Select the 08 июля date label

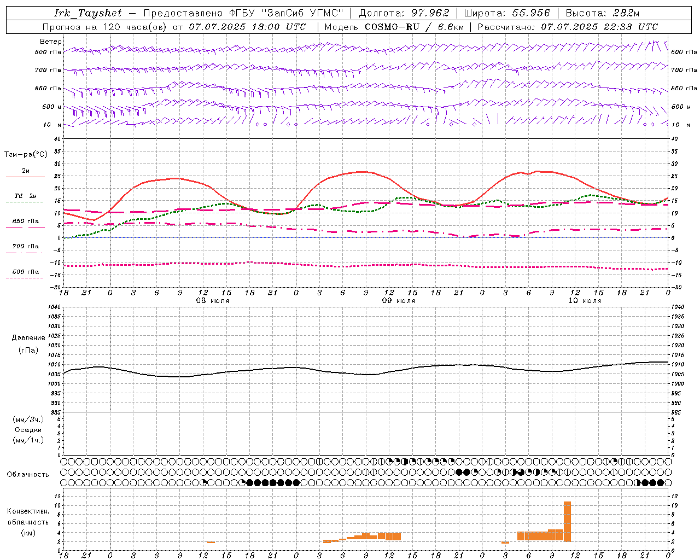click(213, 301)
